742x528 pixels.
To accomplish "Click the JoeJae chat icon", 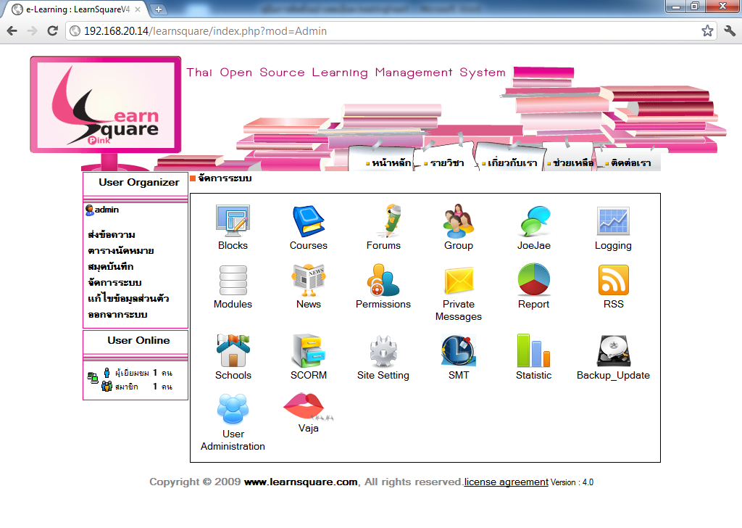I will [x=533, y=221].
